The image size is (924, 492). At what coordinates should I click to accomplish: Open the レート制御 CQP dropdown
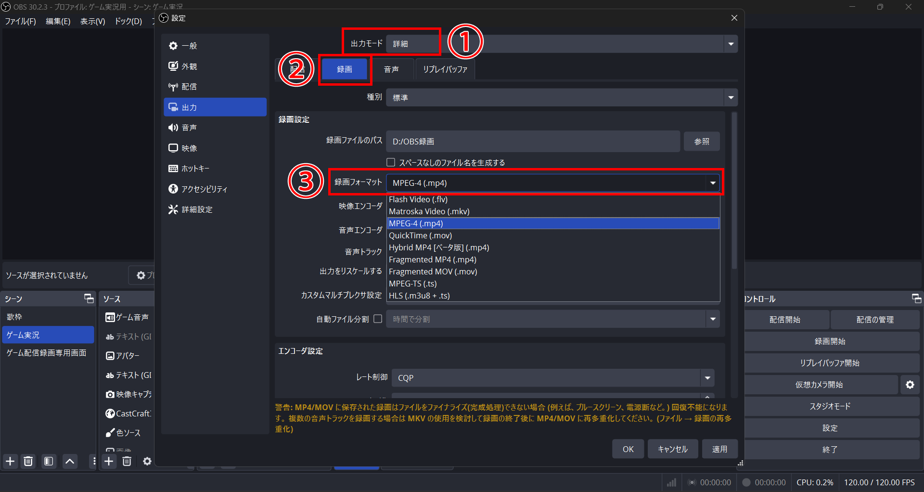point(553,378)
